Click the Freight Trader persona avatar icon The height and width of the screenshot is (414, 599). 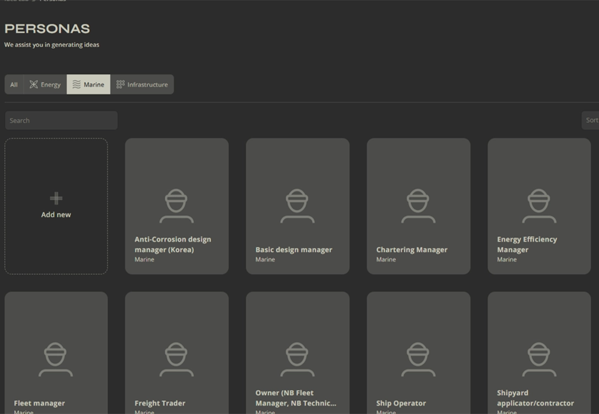click(x=176, y=359)
